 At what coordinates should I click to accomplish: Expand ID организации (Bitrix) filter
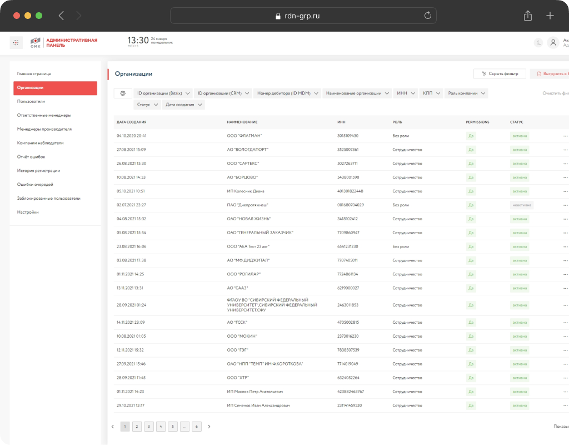pyautogui.click(x=163, y=93)
